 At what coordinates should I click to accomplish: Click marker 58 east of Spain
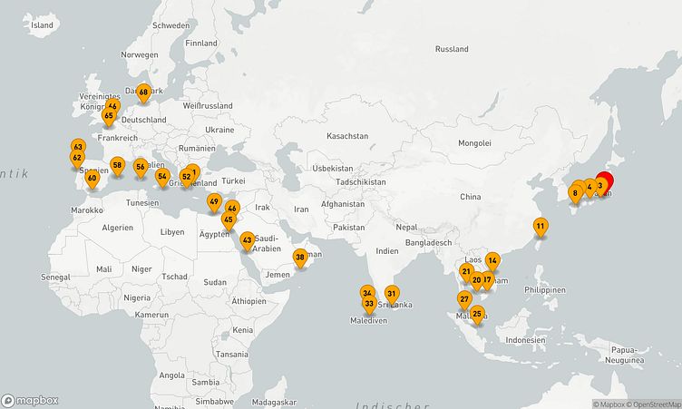tap(117, 165)
